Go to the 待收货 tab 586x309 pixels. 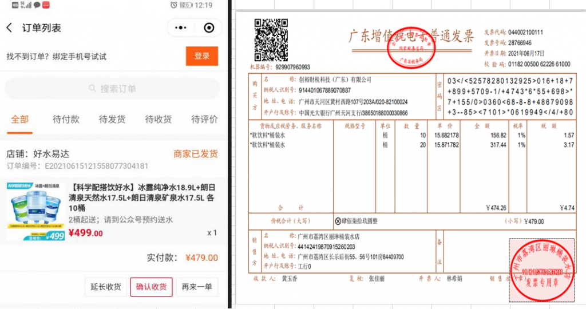pos(159,120)
